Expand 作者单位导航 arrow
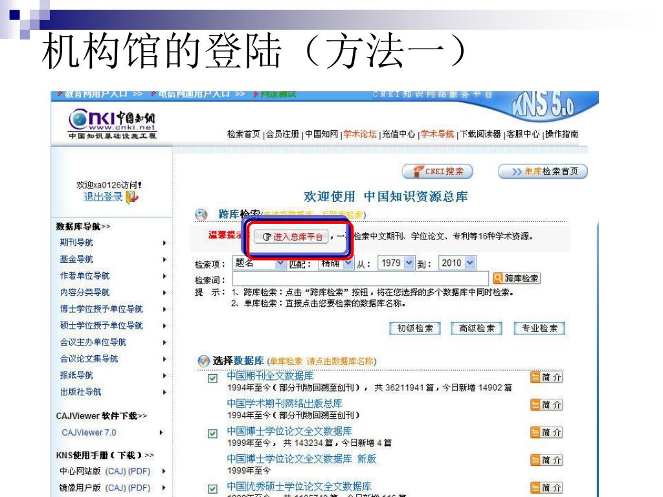 (x=164, y=276)
